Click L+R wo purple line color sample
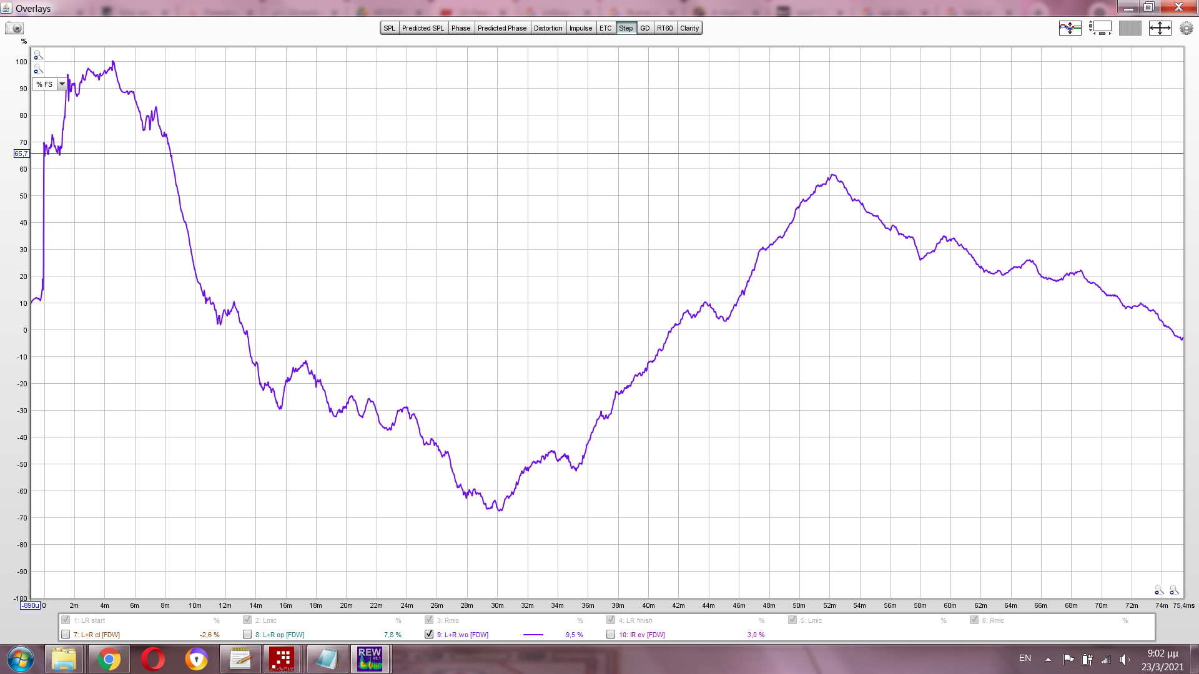Screen dimensions: 1199x674 533,635
